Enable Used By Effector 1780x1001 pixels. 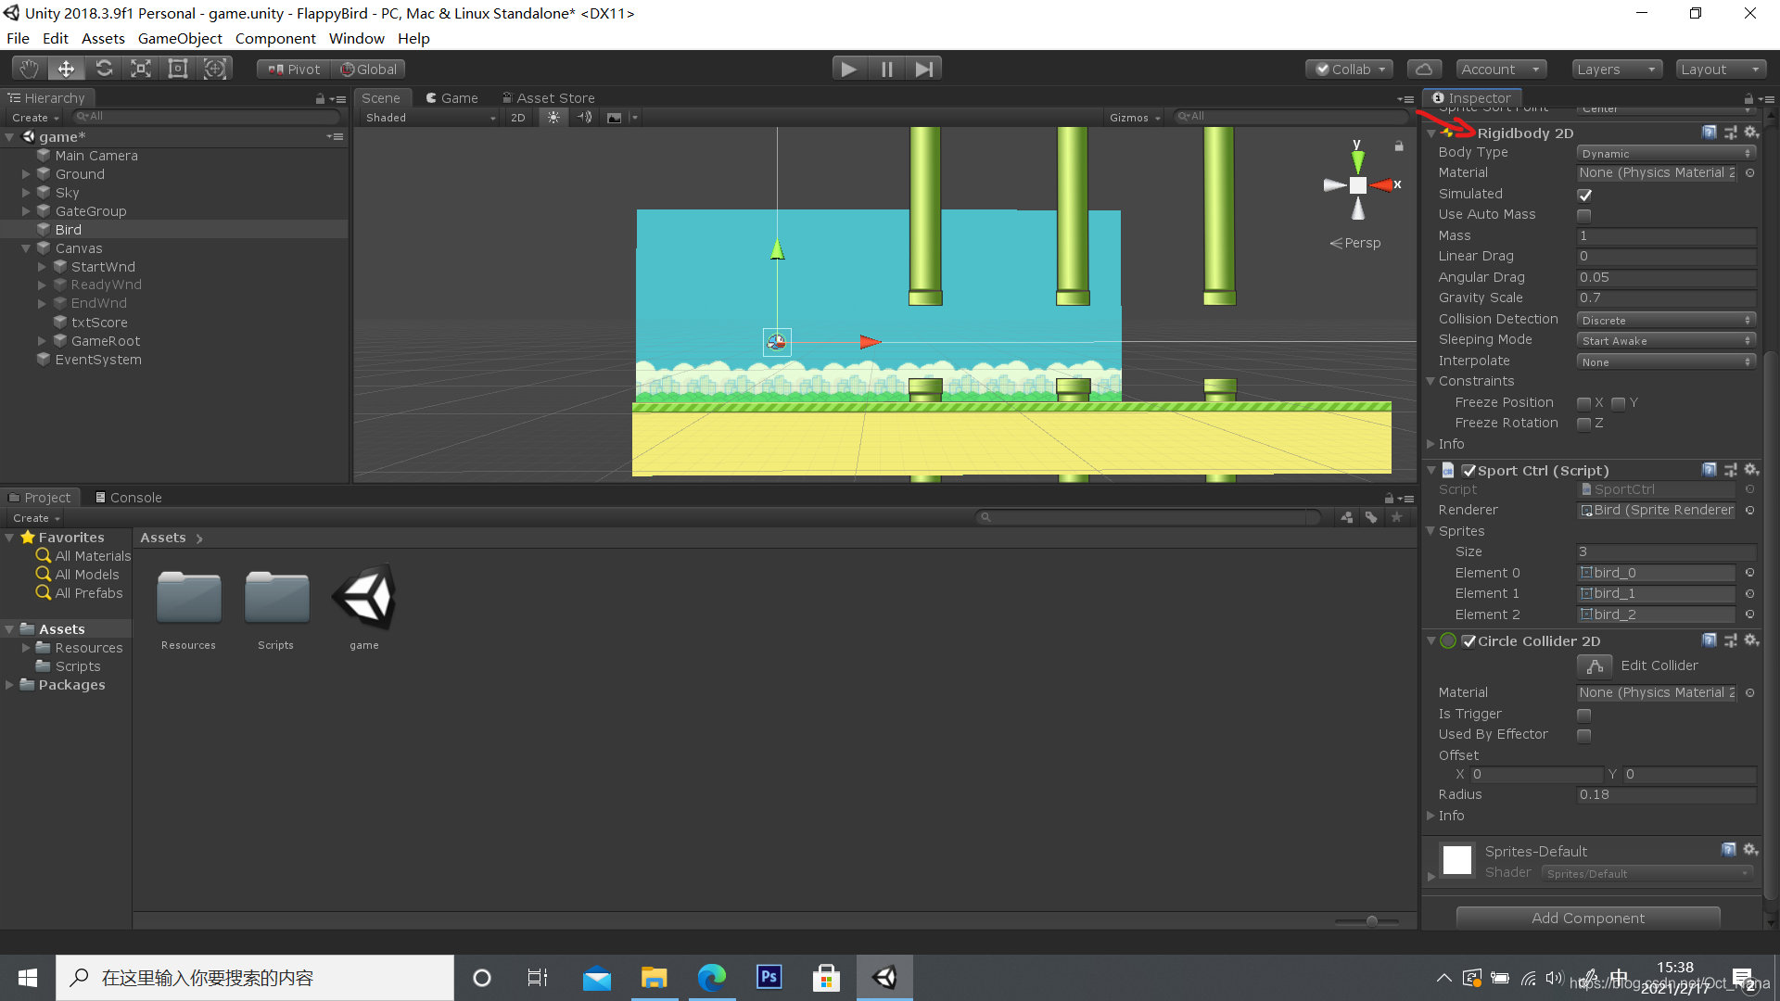coord(1584,735)
